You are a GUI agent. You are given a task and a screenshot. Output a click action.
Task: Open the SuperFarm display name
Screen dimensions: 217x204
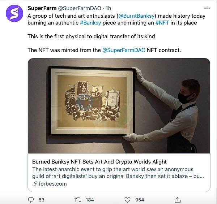click(x=42, y=8)
